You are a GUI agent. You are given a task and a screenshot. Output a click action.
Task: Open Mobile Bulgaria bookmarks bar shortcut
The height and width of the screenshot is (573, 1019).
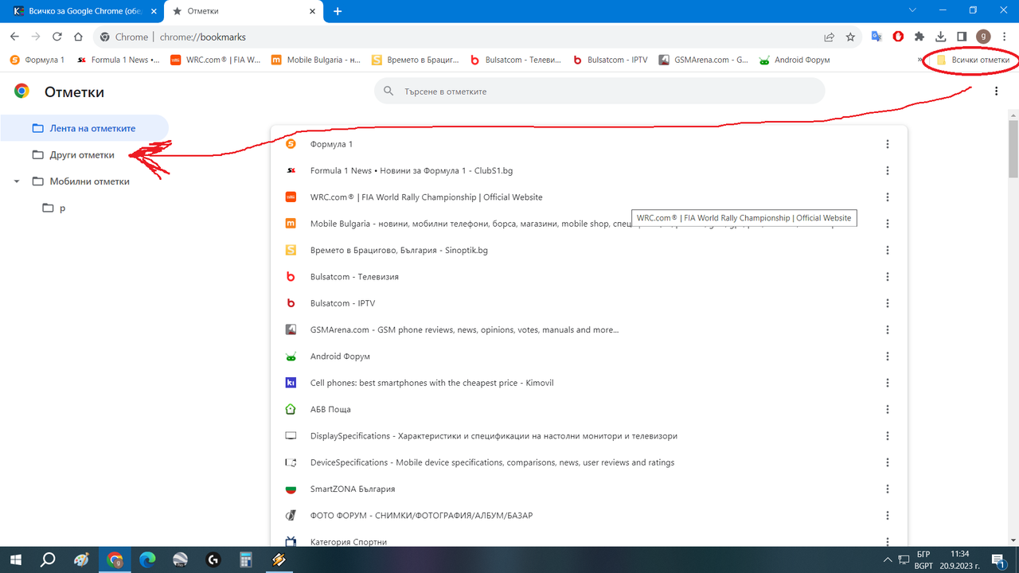(x=316, y=60)
